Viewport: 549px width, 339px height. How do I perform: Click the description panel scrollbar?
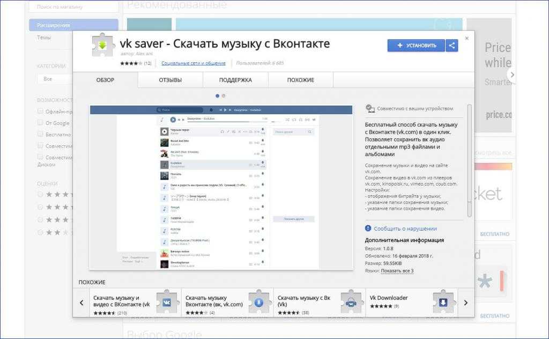tap(470, 160)
